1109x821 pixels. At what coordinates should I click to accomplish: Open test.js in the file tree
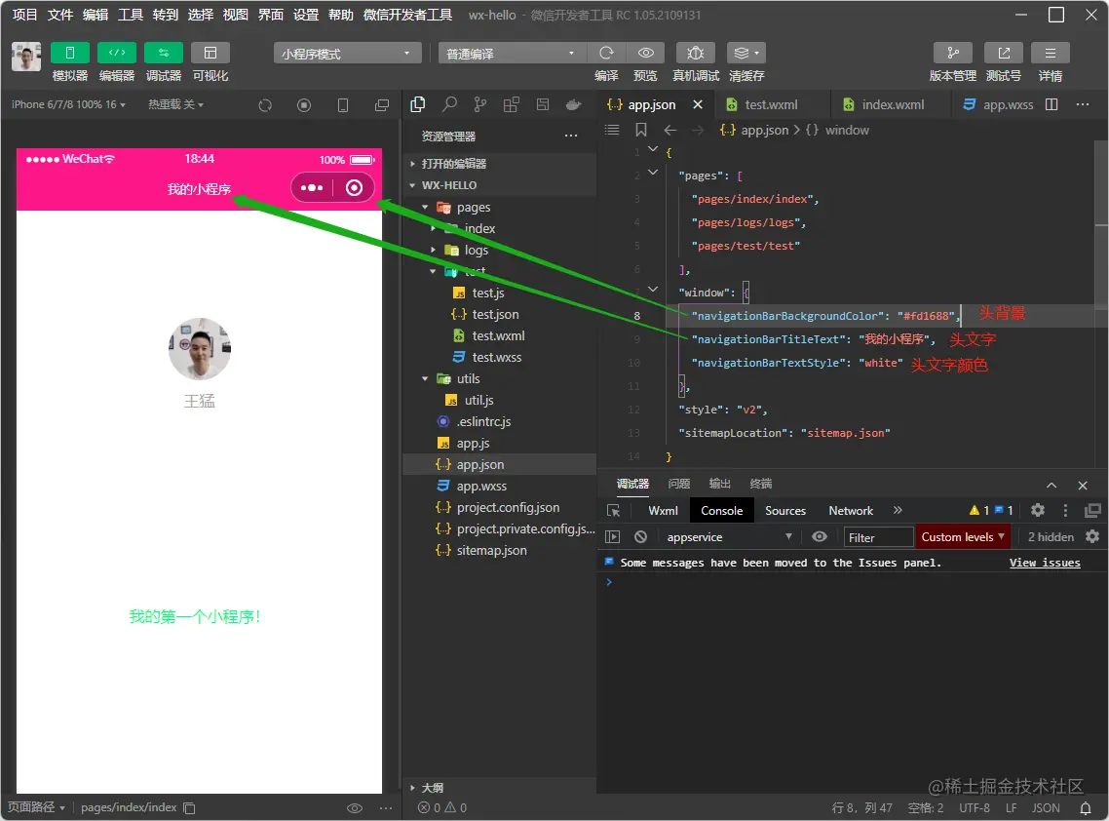[499, 293]
